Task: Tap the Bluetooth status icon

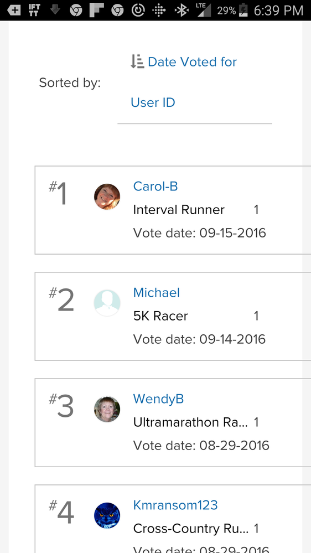Action: [182, 11]
